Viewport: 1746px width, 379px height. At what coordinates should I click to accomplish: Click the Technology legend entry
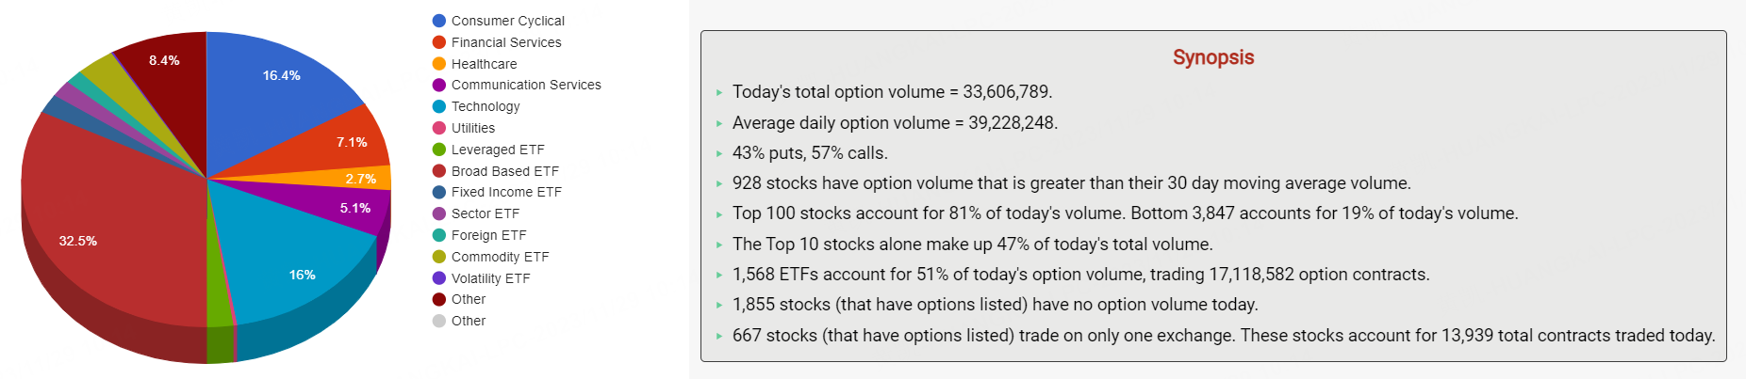(485, 106)
